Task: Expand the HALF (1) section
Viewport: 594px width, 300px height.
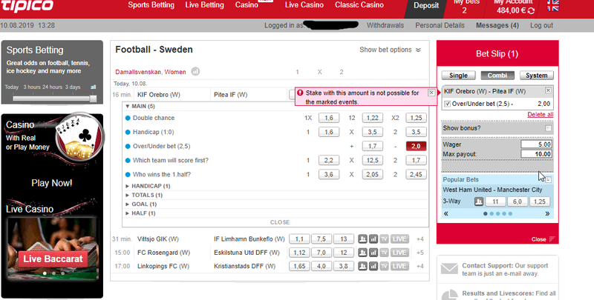Action: tap(140, 213)
